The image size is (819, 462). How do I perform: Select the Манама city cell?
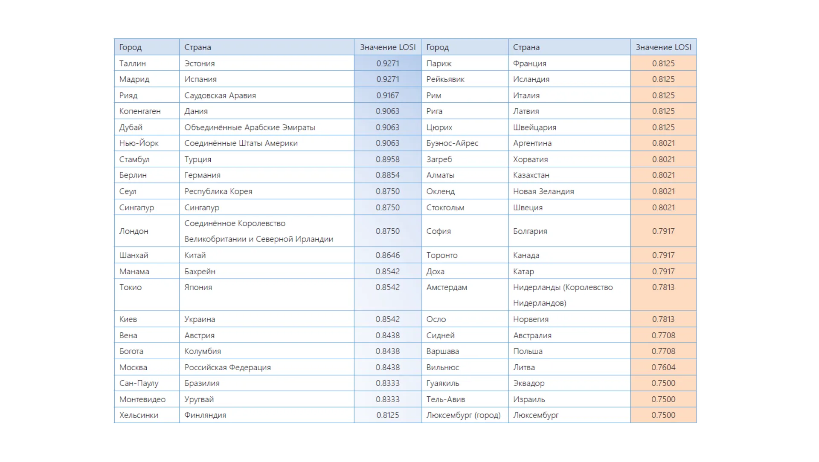coord(147,271)
